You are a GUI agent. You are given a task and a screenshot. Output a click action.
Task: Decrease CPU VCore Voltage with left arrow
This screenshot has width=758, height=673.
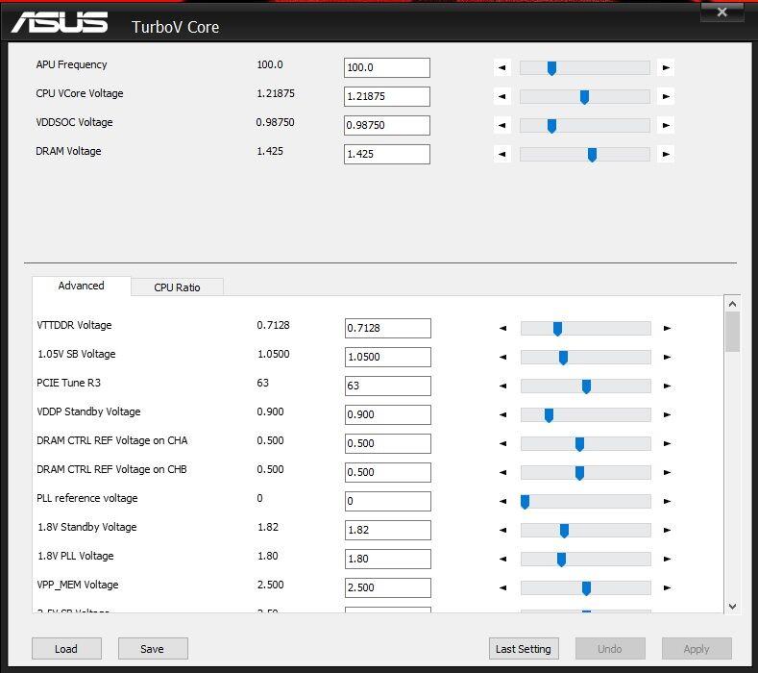click(501, 97)
